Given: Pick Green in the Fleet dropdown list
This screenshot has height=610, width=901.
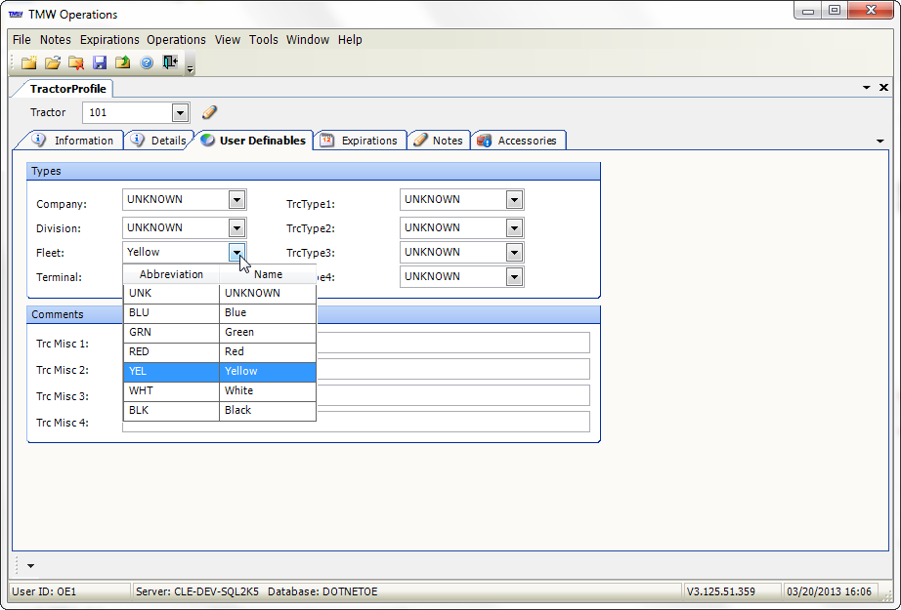Looking at the screenshot, I should pyautogui.click(x=219, y=333).
